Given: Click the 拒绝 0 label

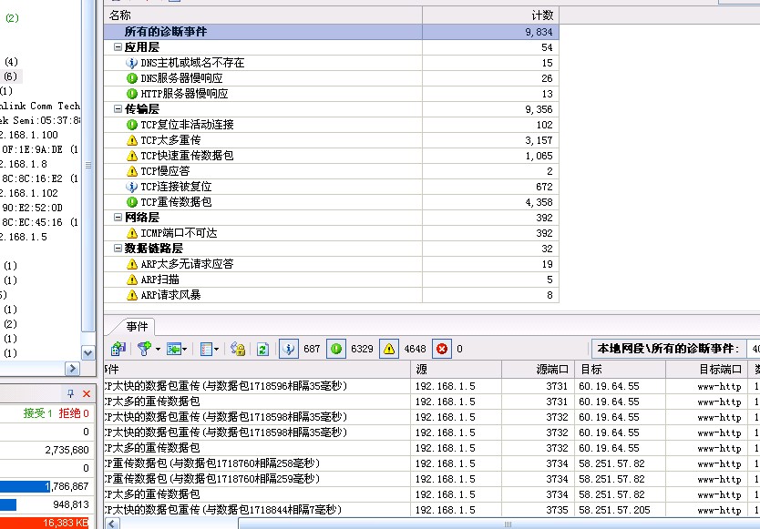Looking at the screenshot, I should point(74,412).
